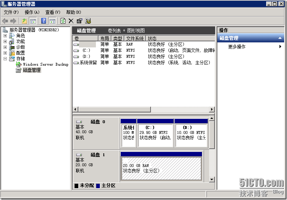Click the 磁盘 1 label in disk view

pyautogui.click(x=98, y=155)
